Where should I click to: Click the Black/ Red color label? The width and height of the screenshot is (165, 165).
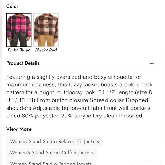(46, 50)
